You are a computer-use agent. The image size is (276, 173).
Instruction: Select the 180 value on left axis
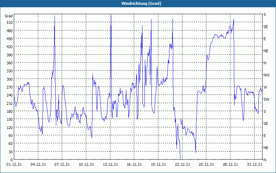click(10, 111)
